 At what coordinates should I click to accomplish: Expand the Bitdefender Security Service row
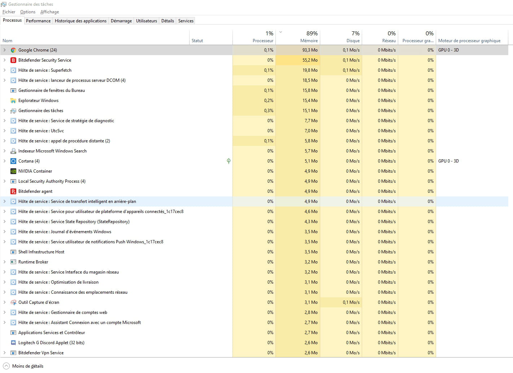click(x=4, y=60)
